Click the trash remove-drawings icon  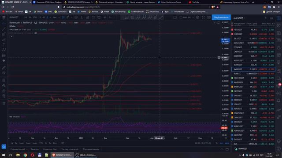[x=4, y=104]
